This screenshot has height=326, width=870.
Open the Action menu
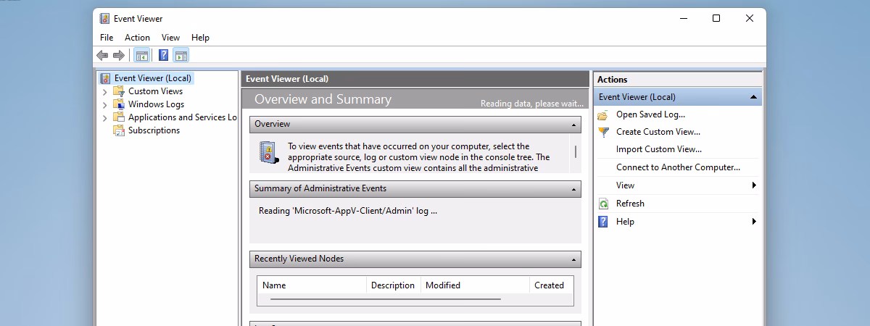137,38
